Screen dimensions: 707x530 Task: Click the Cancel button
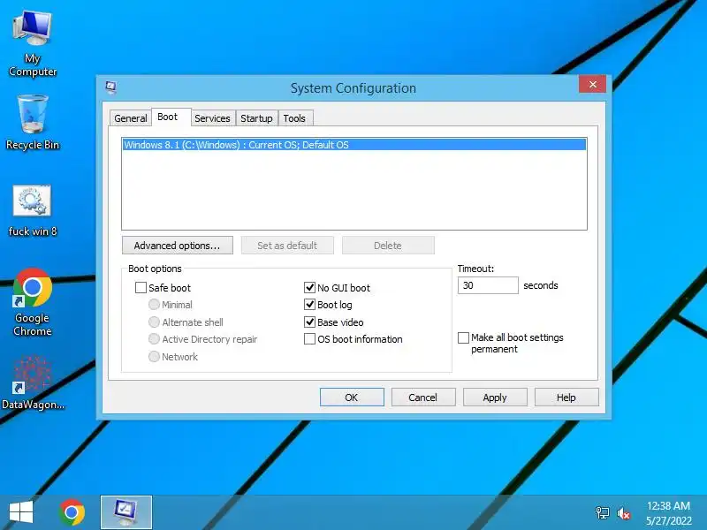coord(423,397)
